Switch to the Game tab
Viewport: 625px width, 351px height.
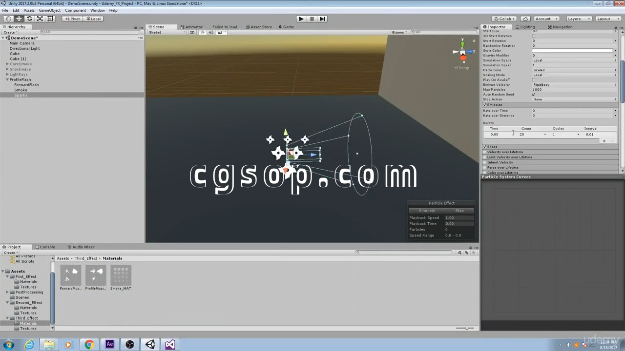(286, 27)
